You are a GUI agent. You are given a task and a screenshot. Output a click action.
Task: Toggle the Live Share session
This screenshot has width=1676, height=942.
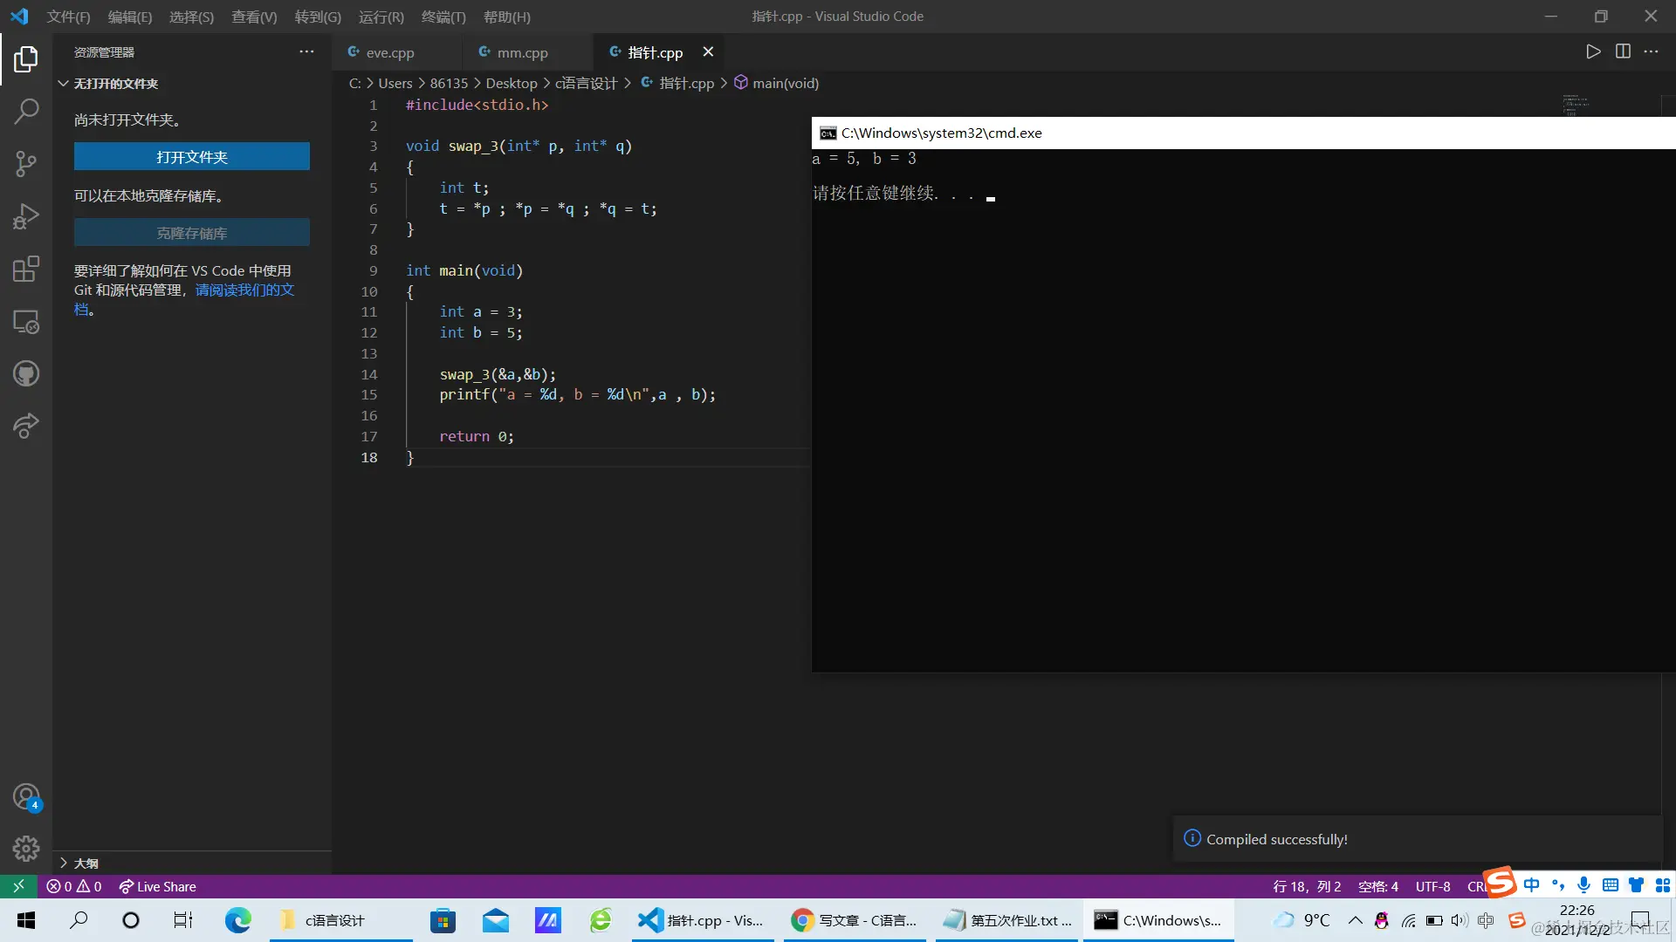pos(158,886)
